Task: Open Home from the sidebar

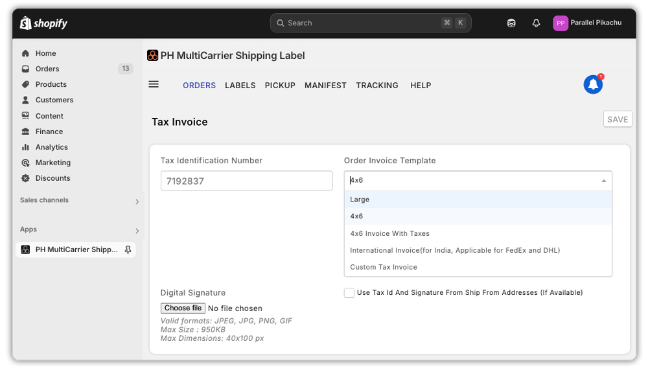Action: [45, 53]
